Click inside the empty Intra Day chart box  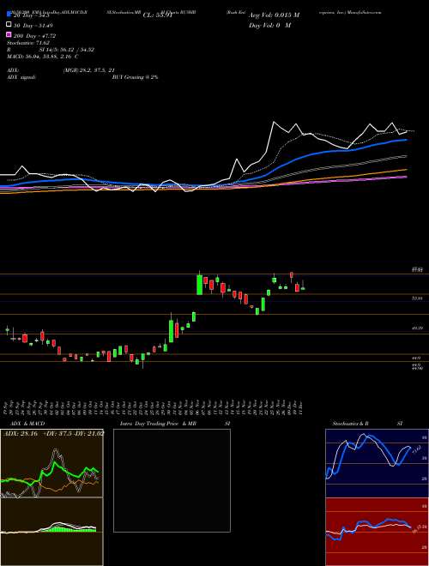tap(172, 480)
